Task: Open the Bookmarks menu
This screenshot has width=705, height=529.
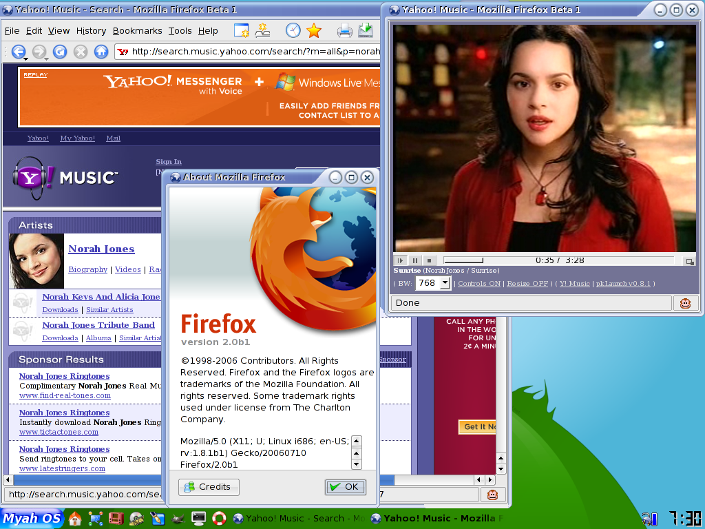Action: (x=138, y=31)
